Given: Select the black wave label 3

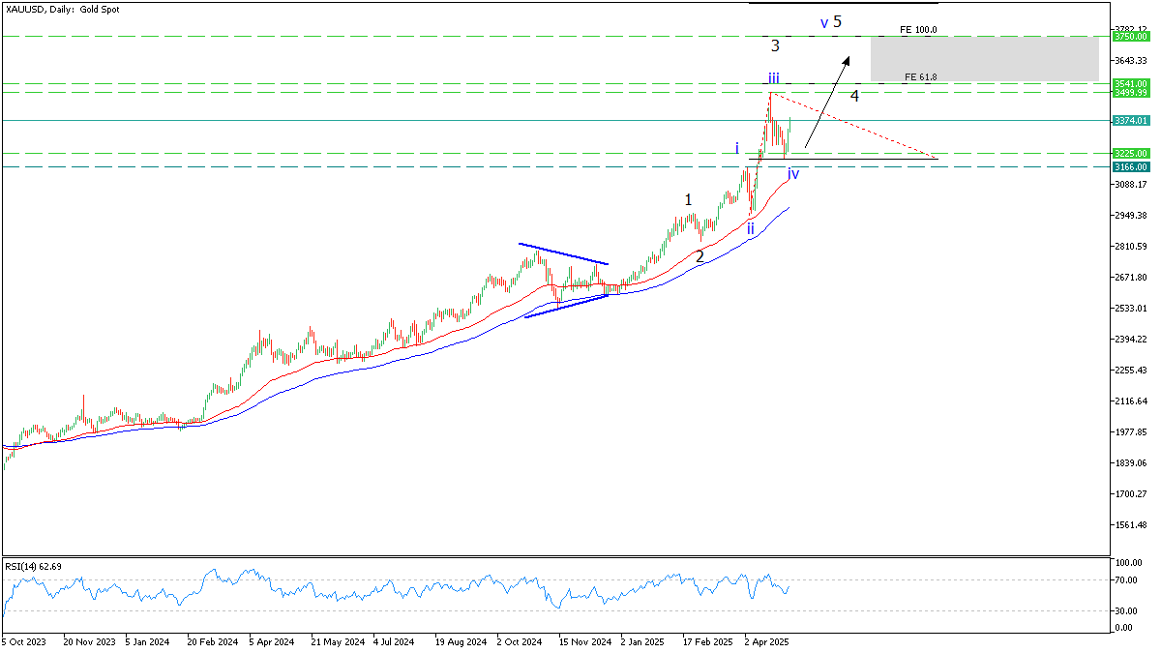Looking at the screenshot, I should (x=776, y=45).
